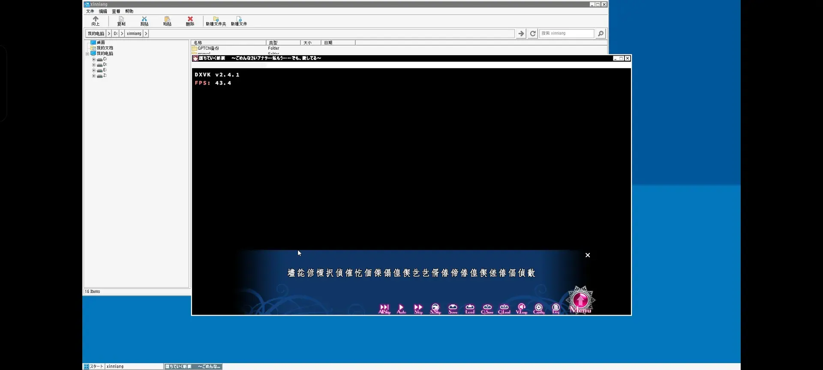
Task: Open the 文件 menu
Action: (90, 11)
